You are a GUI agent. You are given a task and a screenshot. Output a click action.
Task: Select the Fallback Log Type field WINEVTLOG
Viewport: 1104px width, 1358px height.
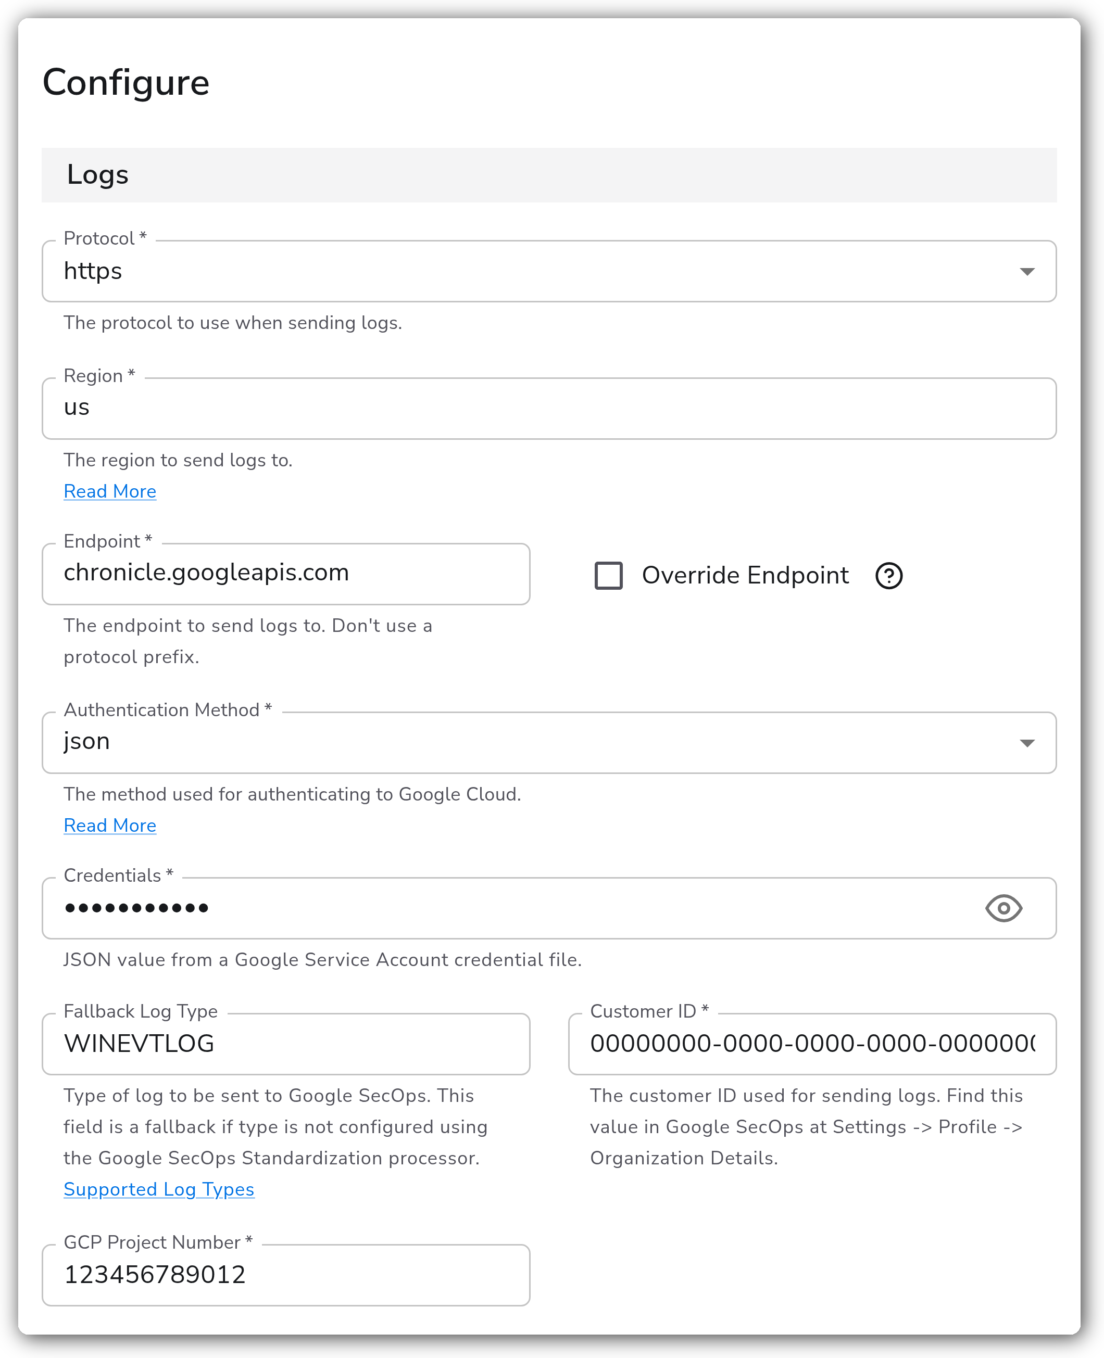pos(285,1044)
